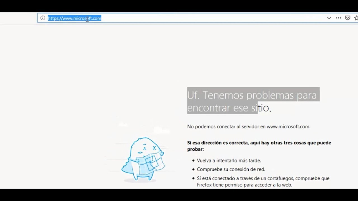
Task: Click the site information icon in address bar
Action: click(43, 18)
